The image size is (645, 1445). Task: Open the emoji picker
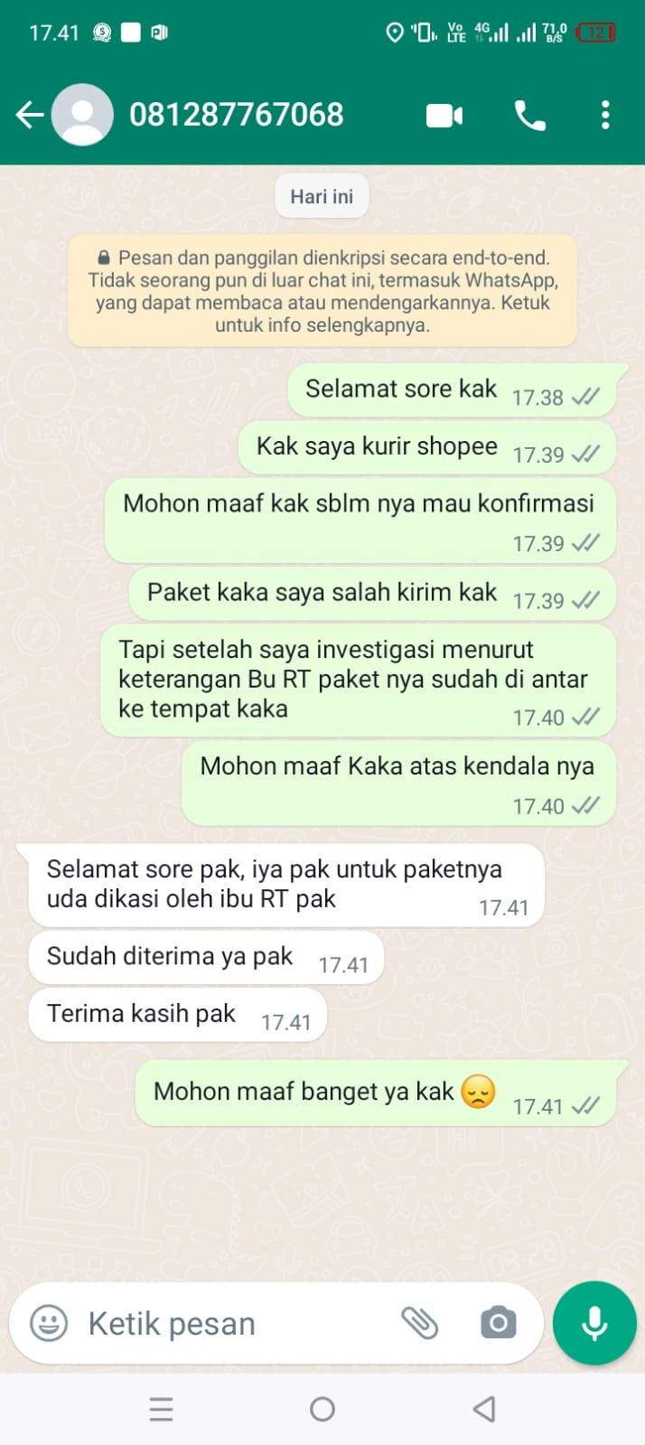coord(49,1323)
